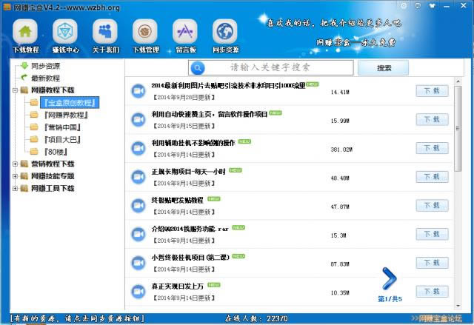The height and width of the screenshot is (325, 474).
Task: Download the 87.83M tutorial
Action: click(433, 263)
